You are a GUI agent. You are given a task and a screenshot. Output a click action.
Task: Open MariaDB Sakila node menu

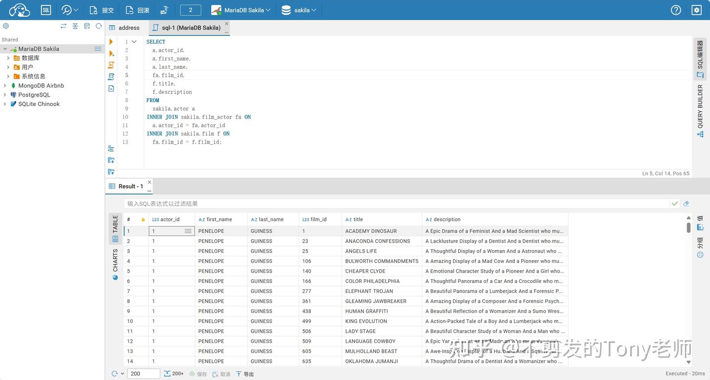[98, 49]
